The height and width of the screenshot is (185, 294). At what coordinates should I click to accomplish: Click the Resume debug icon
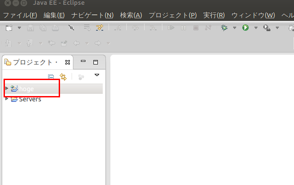(x=171, y=28)
